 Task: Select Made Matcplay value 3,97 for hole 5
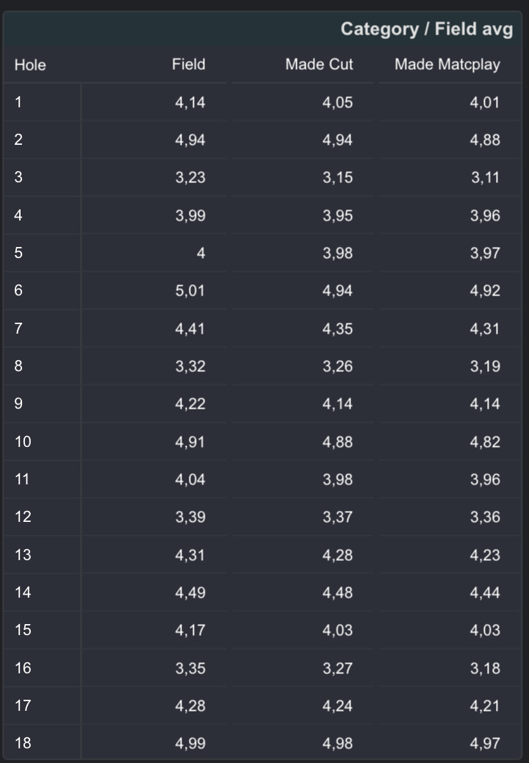(485, 253)
